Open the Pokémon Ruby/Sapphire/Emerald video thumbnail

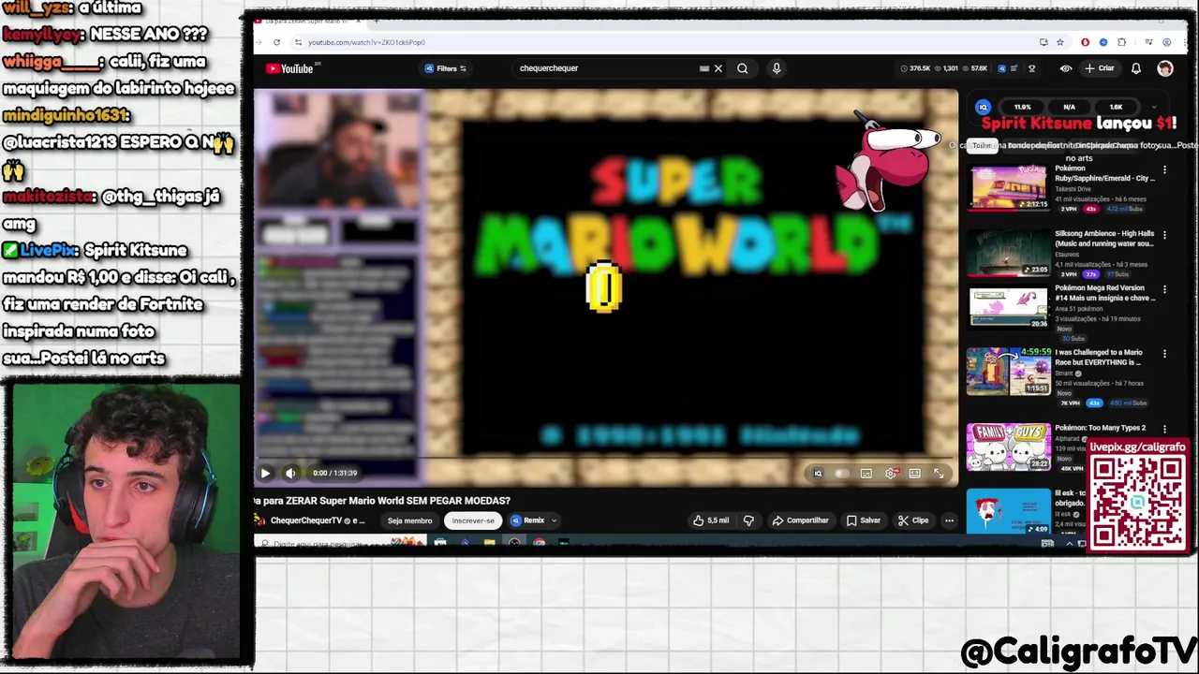[1009, 187]
